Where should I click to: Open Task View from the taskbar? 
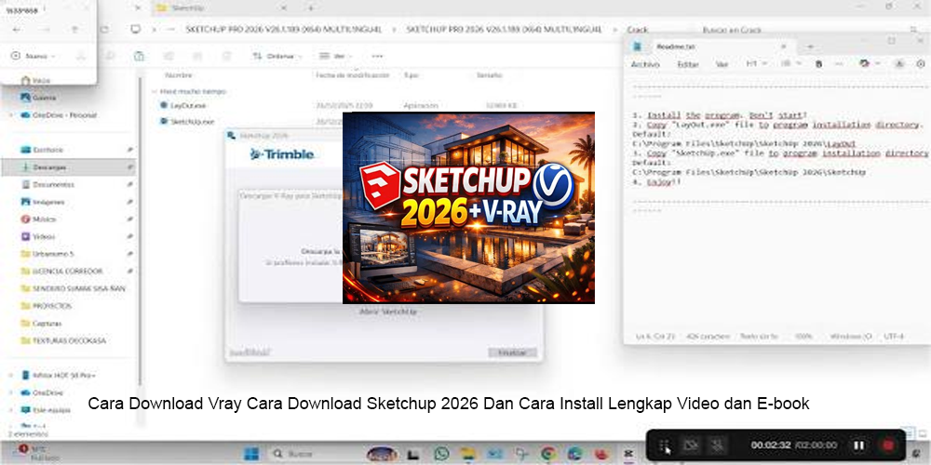click(x=414, y=455)
